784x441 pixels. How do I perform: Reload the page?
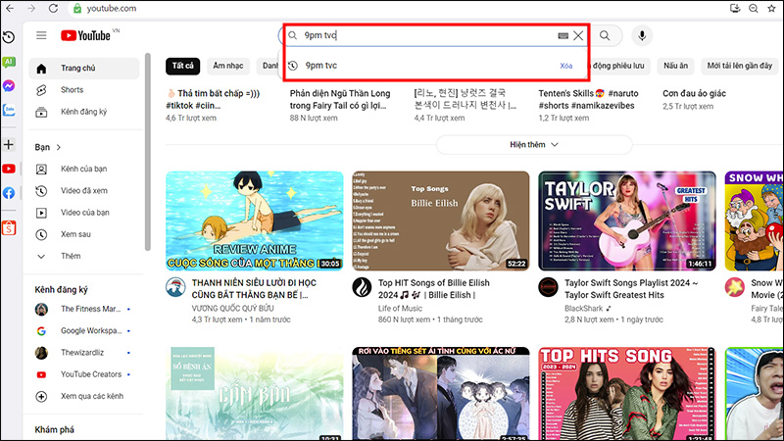coord(53,10)
